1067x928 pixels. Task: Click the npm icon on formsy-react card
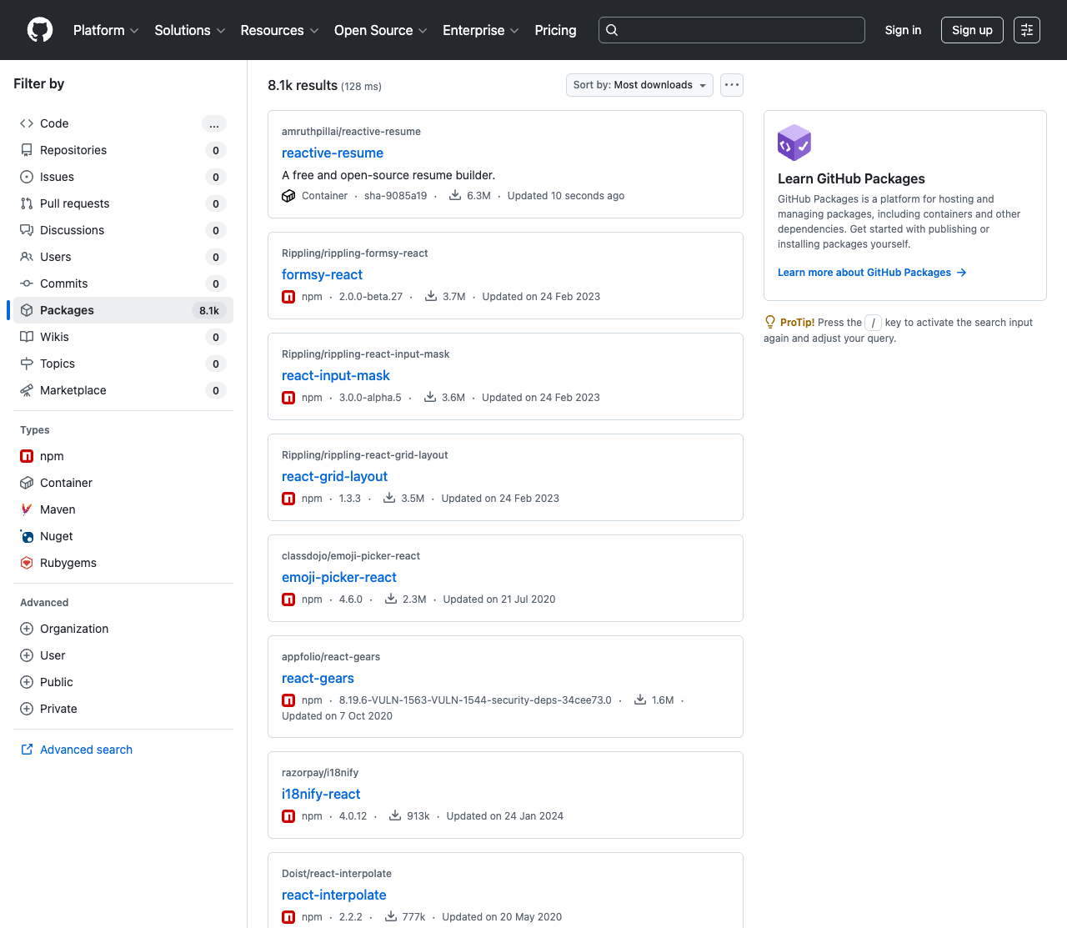pos(288,297)
